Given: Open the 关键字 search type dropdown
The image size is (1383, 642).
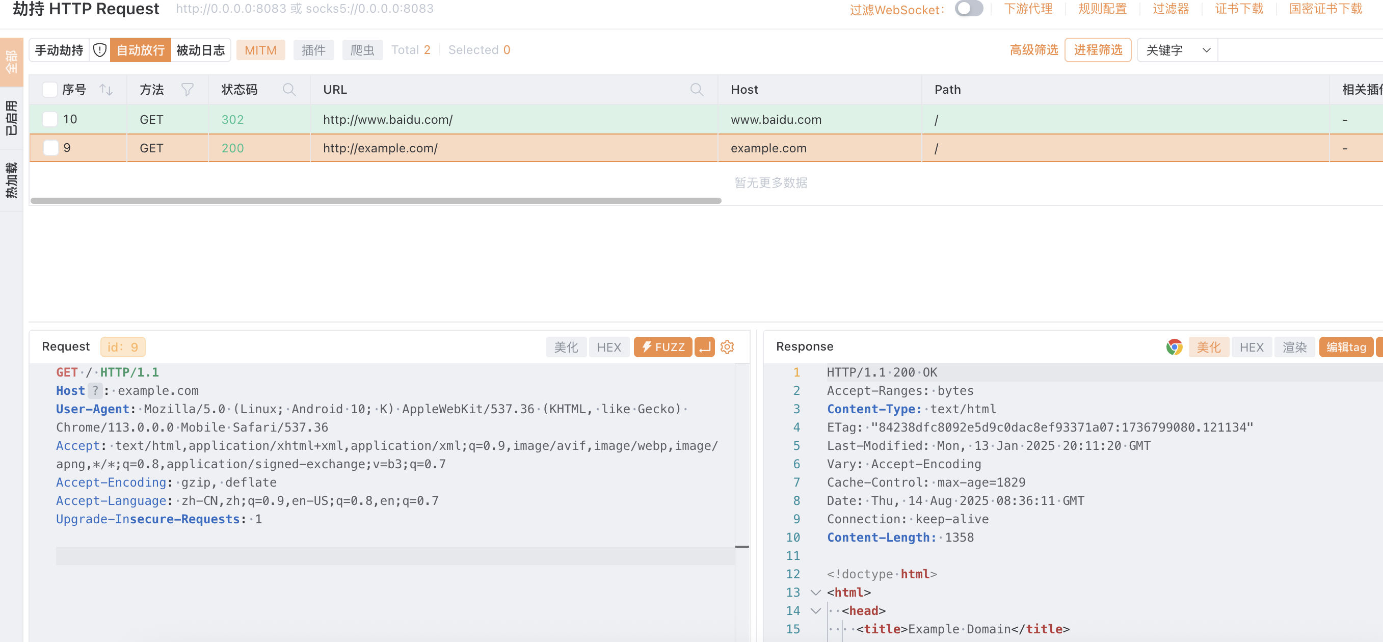Looking at the screenshot, I should click(1177, 50).
